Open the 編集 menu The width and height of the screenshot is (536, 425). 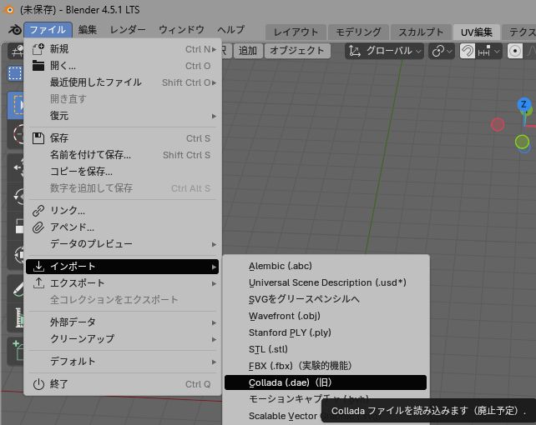pos(88,30)
